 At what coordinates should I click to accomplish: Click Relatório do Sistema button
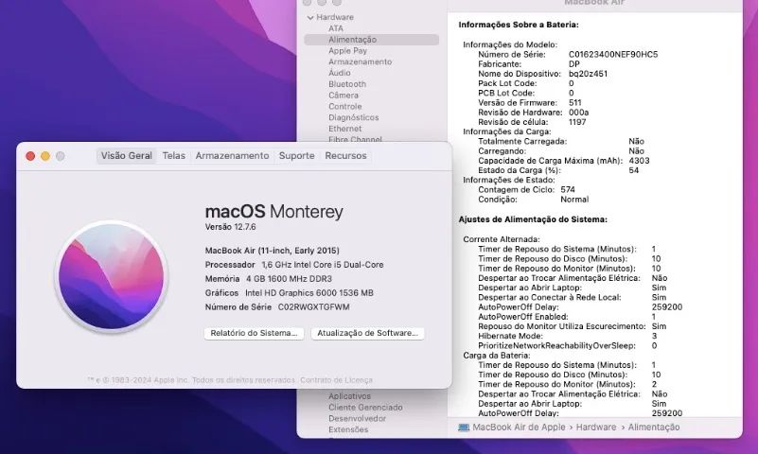point(254,333)
